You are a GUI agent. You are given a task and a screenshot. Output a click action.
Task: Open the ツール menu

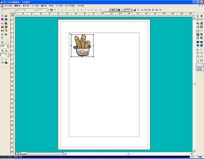click(59, 6)
